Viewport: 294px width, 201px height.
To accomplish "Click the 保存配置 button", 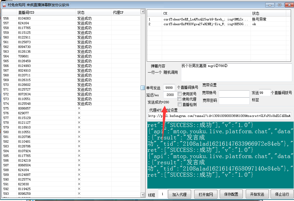I will [x=231, y=194].
